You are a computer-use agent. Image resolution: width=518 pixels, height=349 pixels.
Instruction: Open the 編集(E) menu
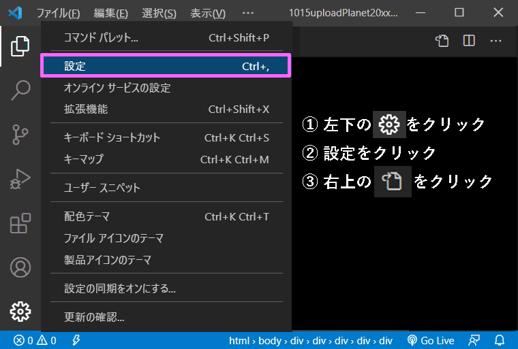[110, 13]
